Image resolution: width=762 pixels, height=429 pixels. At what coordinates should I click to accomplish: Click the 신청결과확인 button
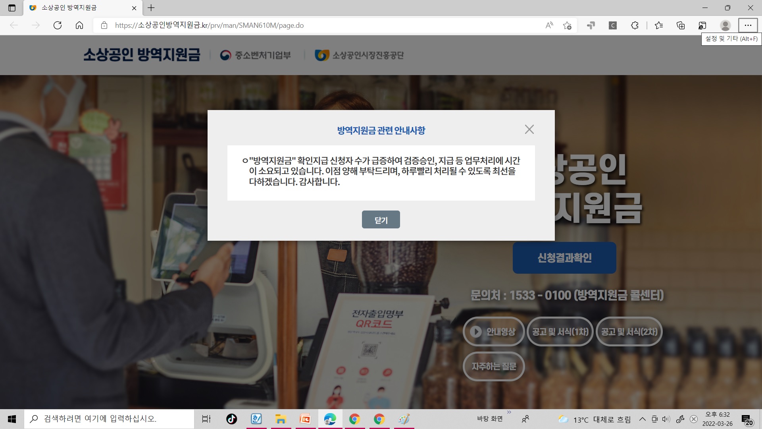[564, 257]
